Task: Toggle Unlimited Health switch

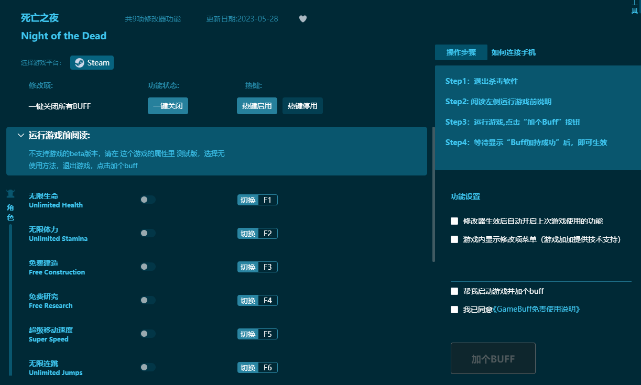Action: pos(148,200)
